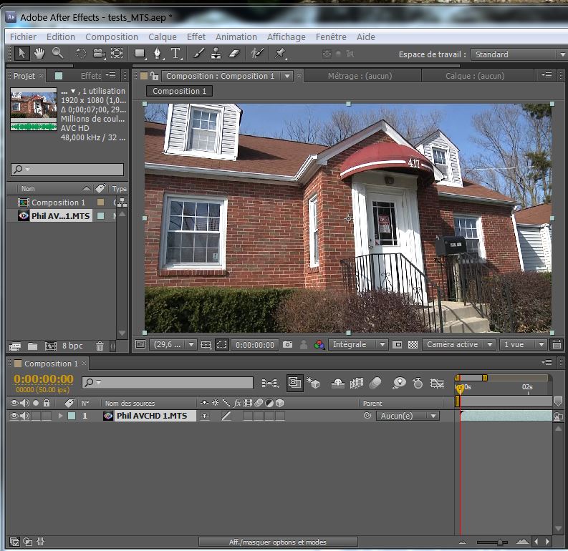This screenshot has height=551, width=568.
Task: Select the Hand tool
Action: coord(39,53)
